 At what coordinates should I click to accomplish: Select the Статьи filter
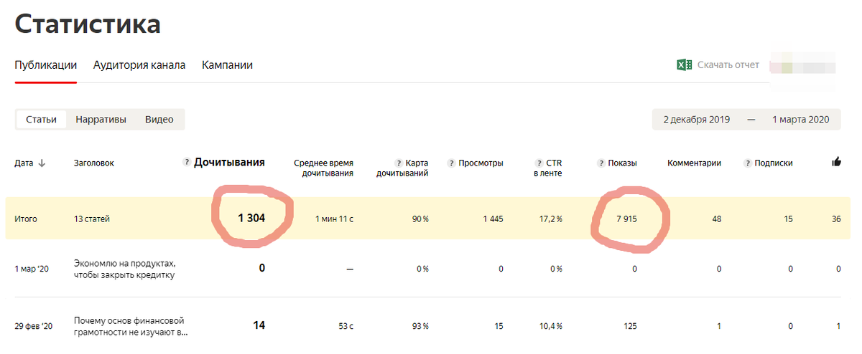click(x=41, y=120)
